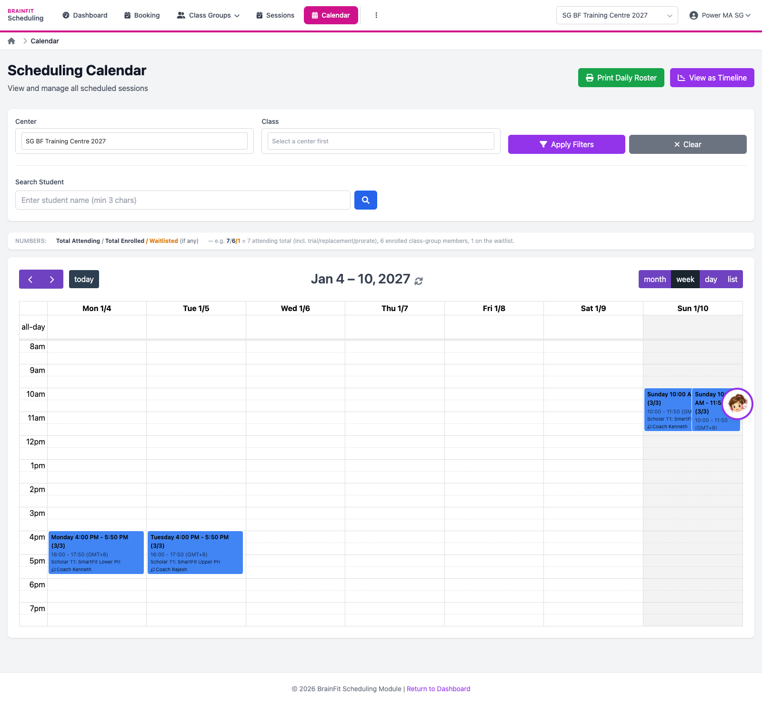
Task: Open the assistant avatar chat bubble
Action: click(738, 404)
